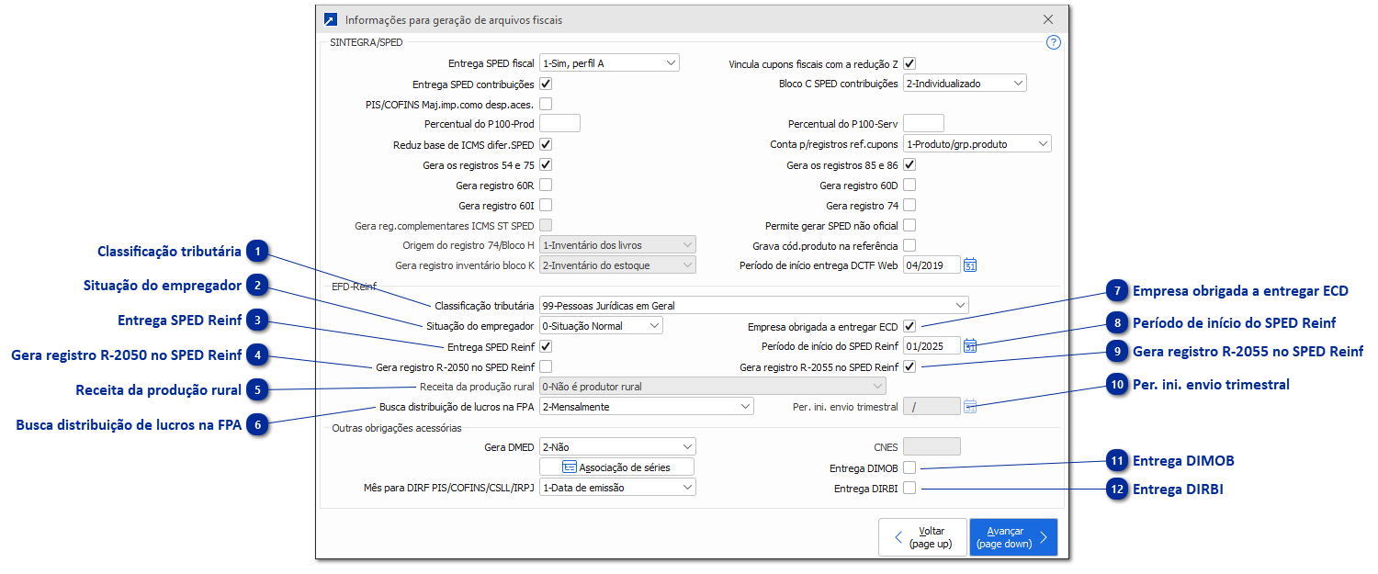Toggle Entrega SPED contribuições checkbox
1378x574 pixels.
pos(546,84)
